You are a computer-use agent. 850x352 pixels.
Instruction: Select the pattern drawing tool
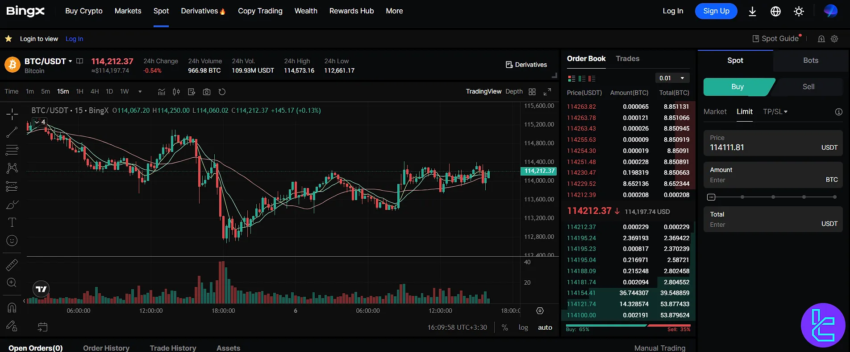click(x=12, y=168)
